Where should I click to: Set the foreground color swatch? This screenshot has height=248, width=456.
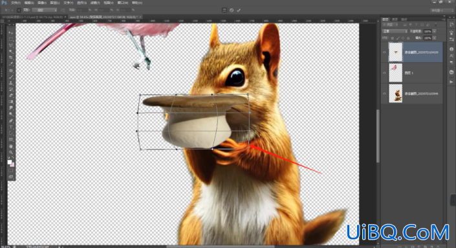pyautogui.click(x=10, y=162)
